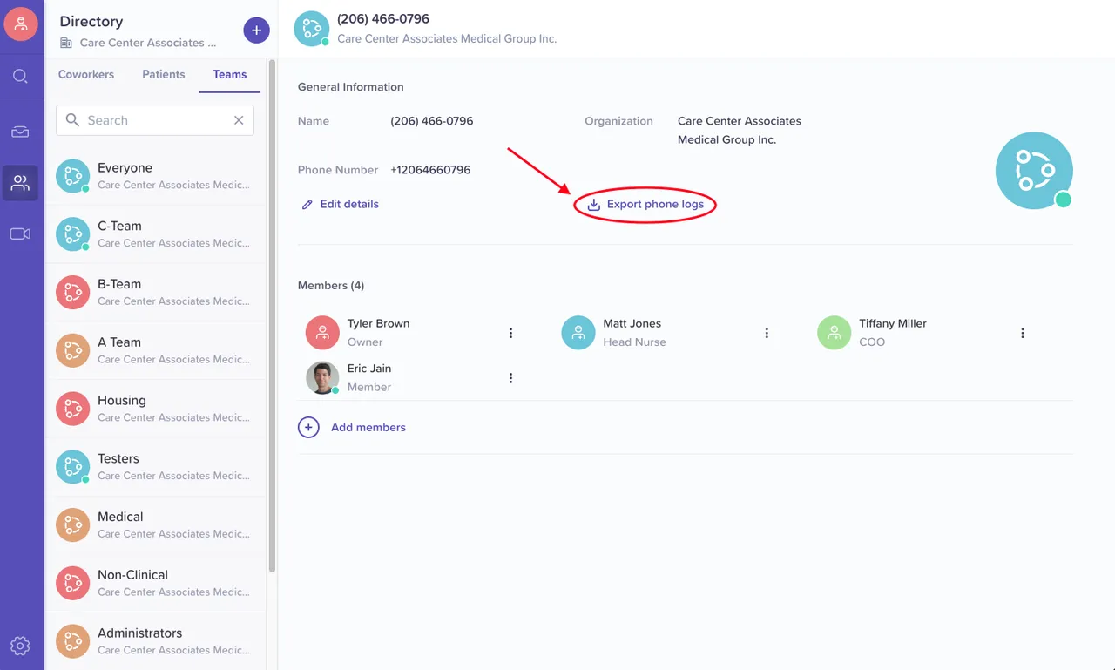
Task: Click the header title (206) 466-0796
Action: coord(383,19)
